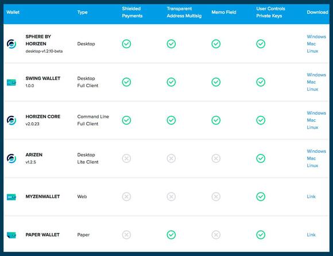This screenshot has width=333, height=256.
Task: Click the Sphere by Horizen wallet logo
Action: click(x=11, y=44)
